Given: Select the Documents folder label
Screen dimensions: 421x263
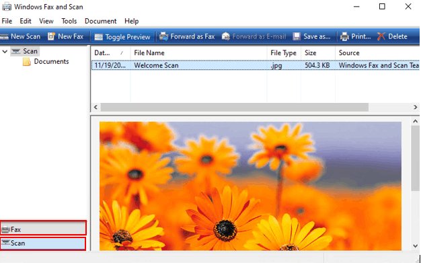Looking at the screenshot, I should pyautogui.click(x=51, y=61).
